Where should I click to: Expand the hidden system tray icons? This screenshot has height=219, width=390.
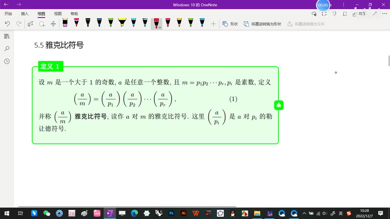point(304,213)
